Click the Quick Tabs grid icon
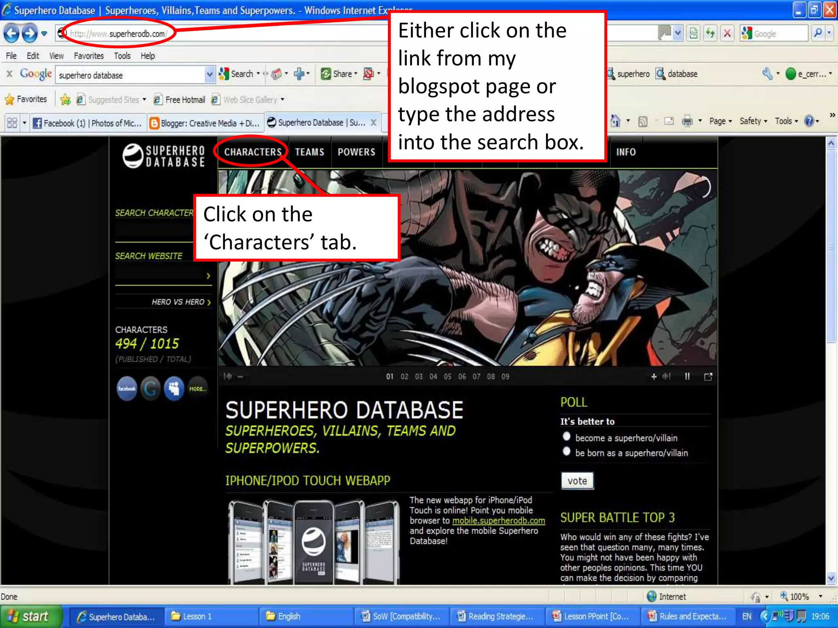 click(12, 123)
